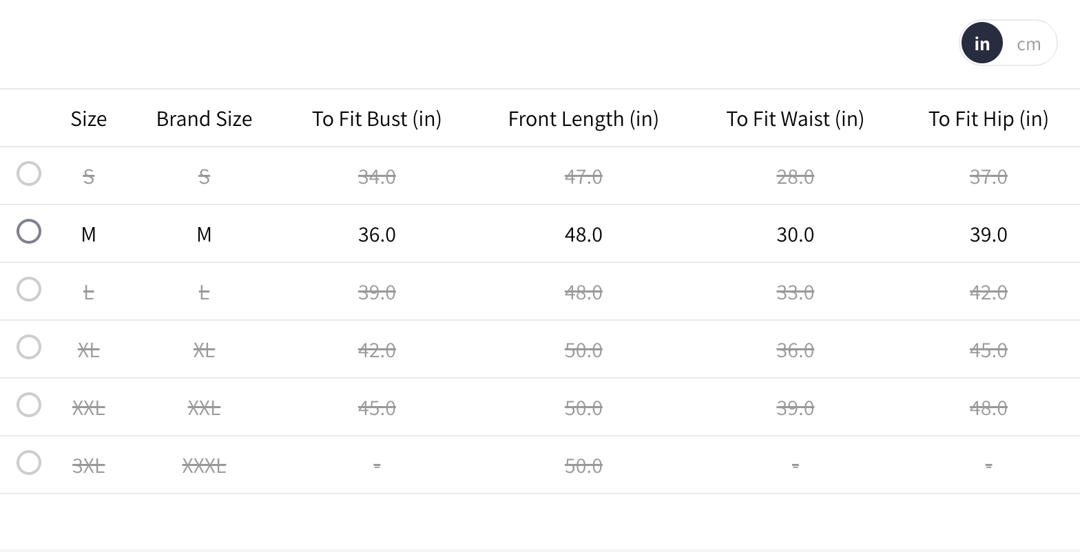Pick the size L radio button

point(29,289)
